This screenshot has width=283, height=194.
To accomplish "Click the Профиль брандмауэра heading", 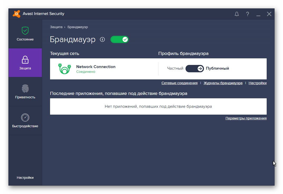I will (x=183, y=54).
